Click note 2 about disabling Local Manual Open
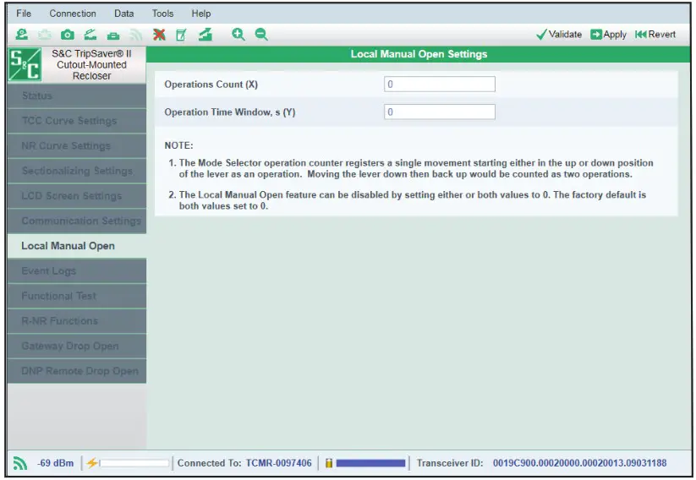696x480 pixels. (407, 200)
